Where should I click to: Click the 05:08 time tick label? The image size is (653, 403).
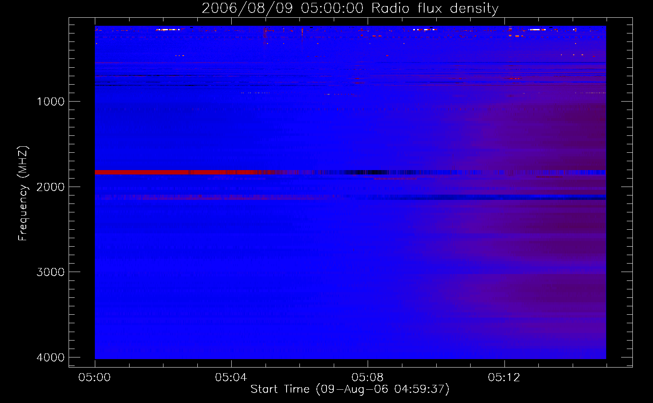point(368,378)
